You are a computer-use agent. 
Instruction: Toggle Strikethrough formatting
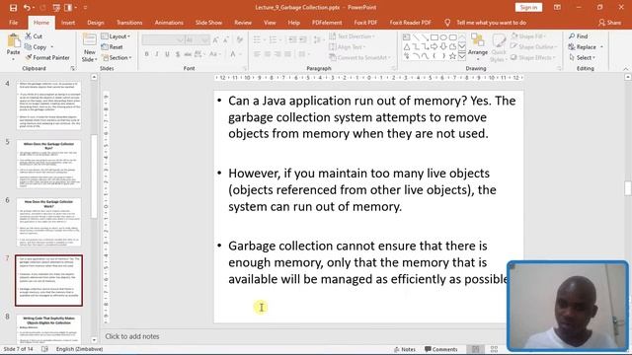coord(188,54)
